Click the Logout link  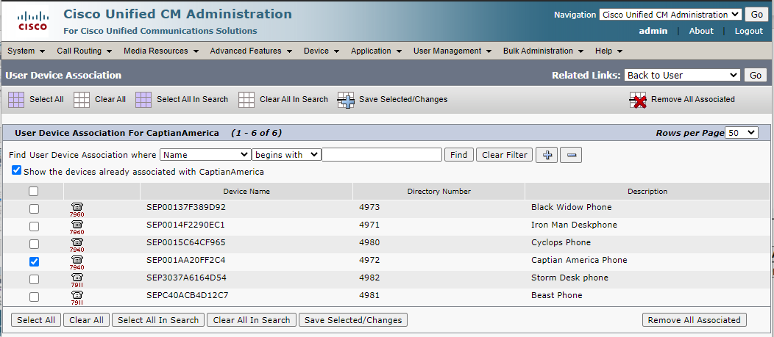point(748,31)
